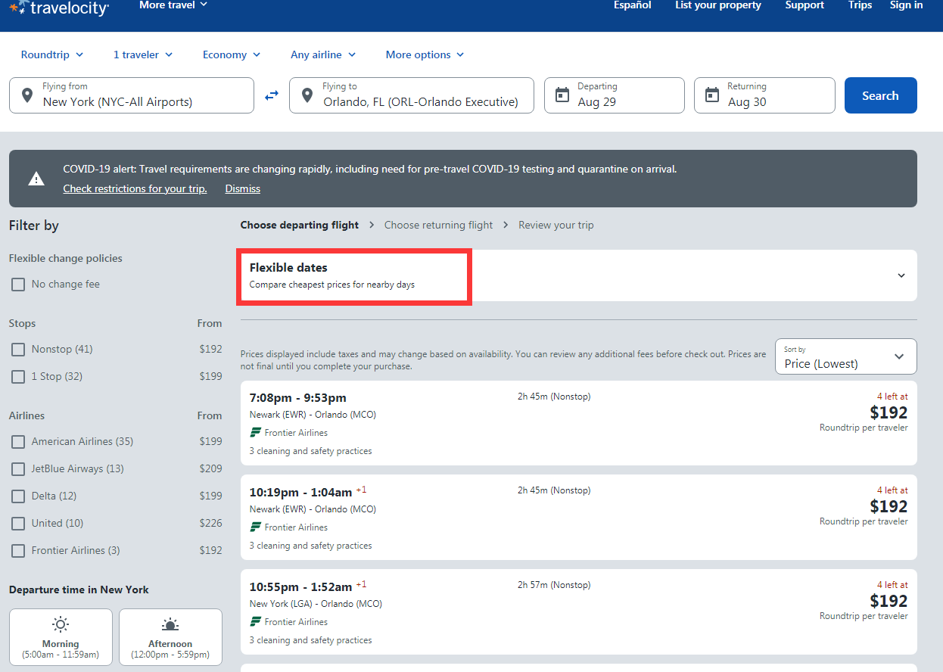Open Check restrictions for your trip link
943x672 pixels.
coord(135,189)
